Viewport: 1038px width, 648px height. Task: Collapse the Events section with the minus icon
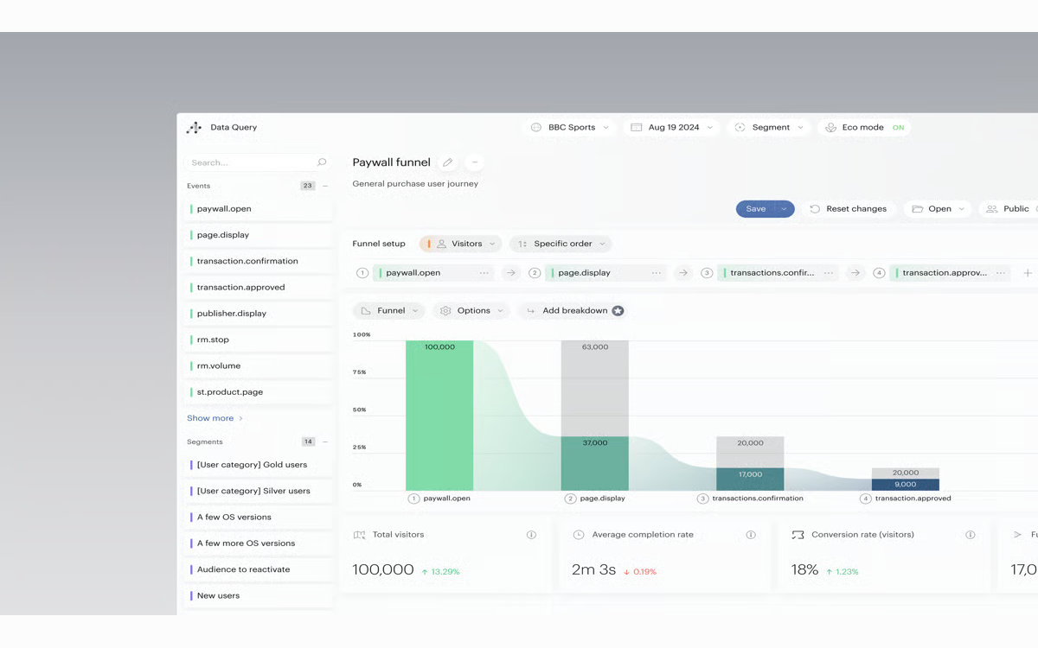point(325,186)
